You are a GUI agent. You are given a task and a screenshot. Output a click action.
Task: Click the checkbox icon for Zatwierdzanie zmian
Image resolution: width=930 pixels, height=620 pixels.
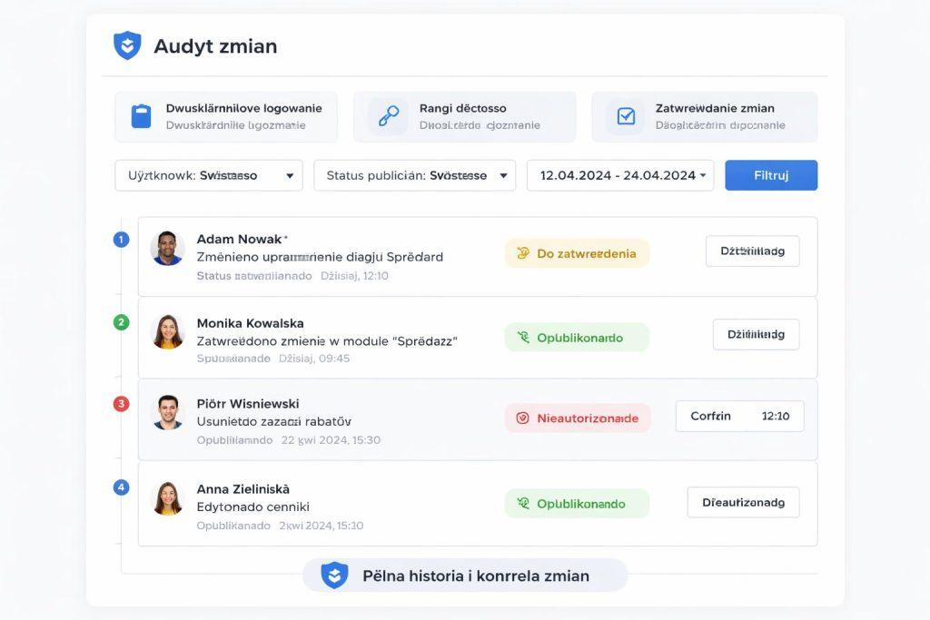pyautogui.click(x=626, y=116)
